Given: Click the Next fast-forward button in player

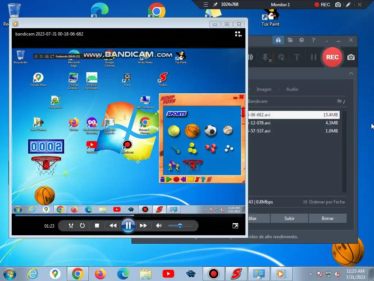Looking at the screenshot, I should pyautogui.click(x=143, y=225).
